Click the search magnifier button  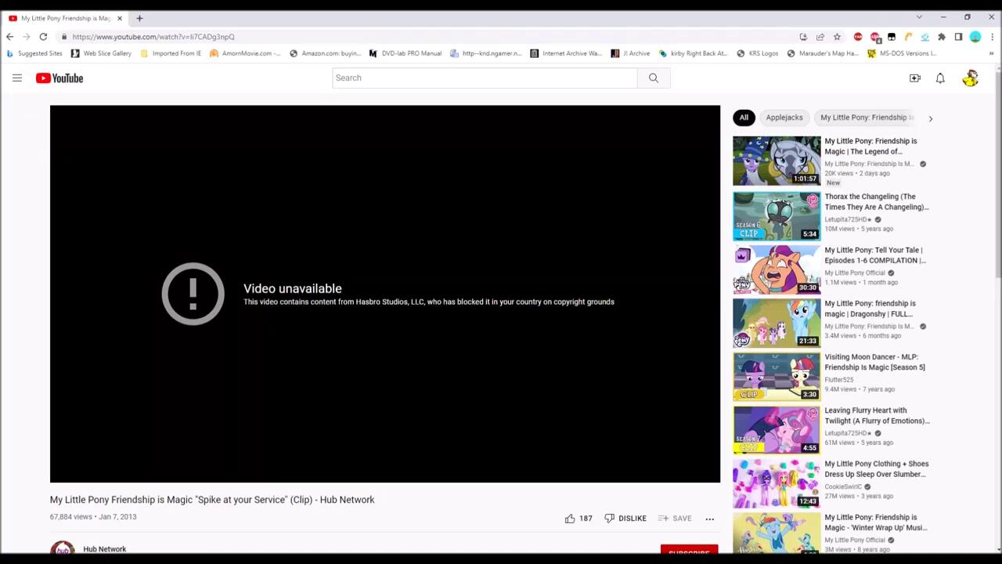[653, 78]
